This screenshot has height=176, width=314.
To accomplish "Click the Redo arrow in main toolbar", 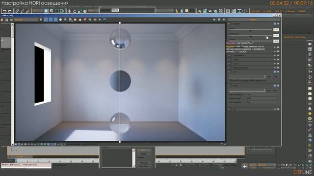I will click(10, 11).
